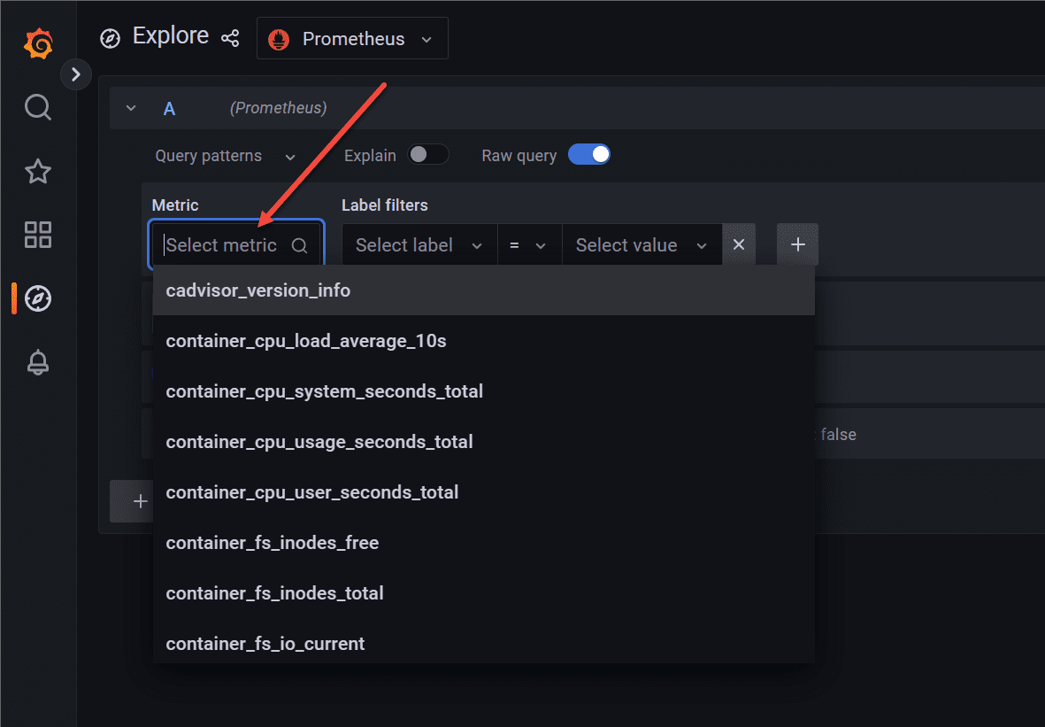Open the Select value dropdown

click(x=642, y=244)
